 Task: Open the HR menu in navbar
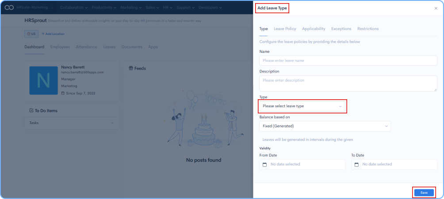click(167, 8)
